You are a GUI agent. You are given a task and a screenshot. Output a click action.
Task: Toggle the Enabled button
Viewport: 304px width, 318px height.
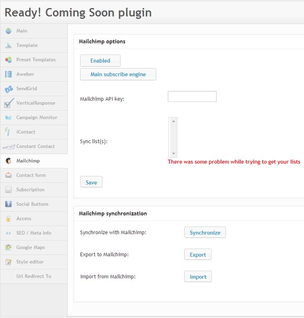100,61
